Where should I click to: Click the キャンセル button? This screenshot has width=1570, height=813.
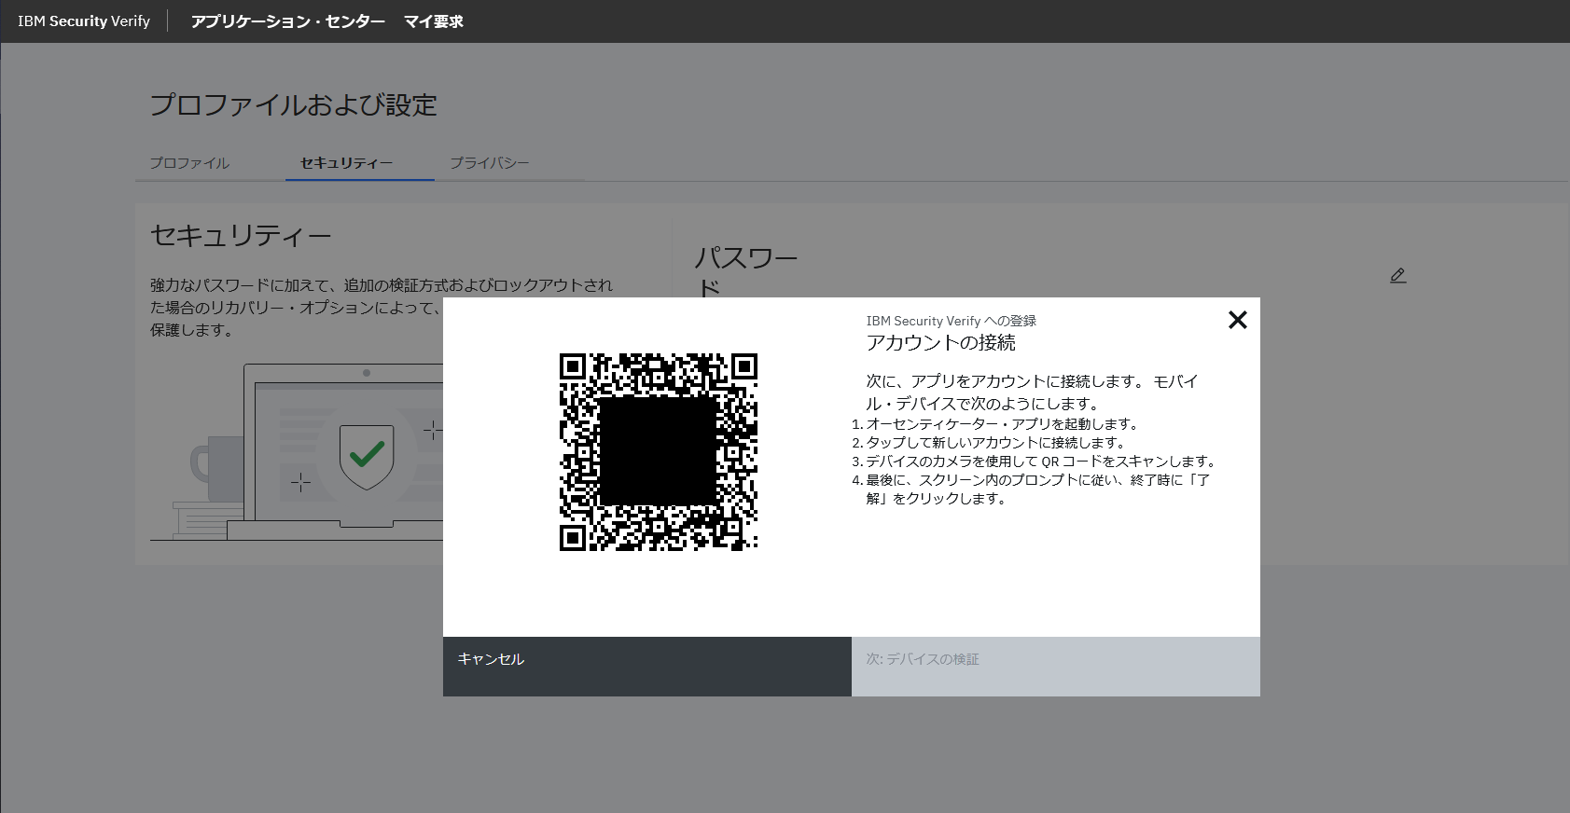tap(646, 666)
